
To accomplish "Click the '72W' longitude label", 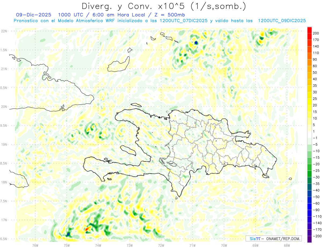I will (x=161, y=245).
